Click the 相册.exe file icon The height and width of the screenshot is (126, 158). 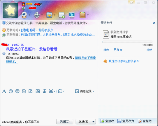click(106, 34)
